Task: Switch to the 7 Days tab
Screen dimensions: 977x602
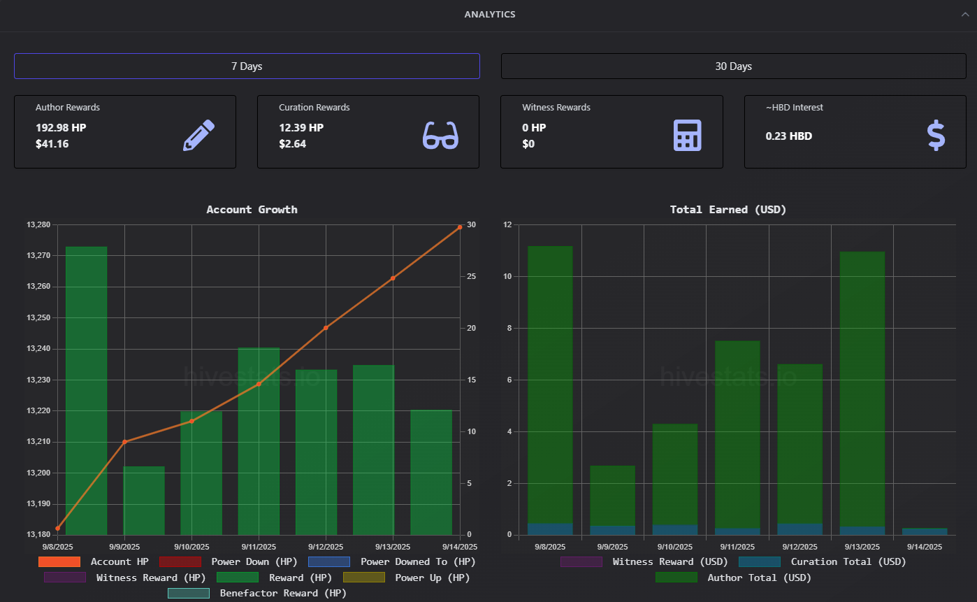Action: coord(247,66)
